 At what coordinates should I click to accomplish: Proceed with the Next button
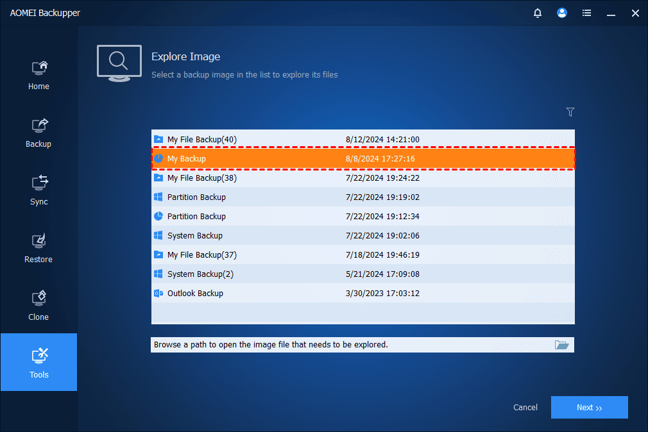coord(590,407)
